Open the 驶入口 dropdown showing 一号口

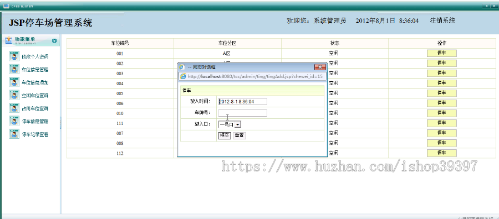click(230, 125)
